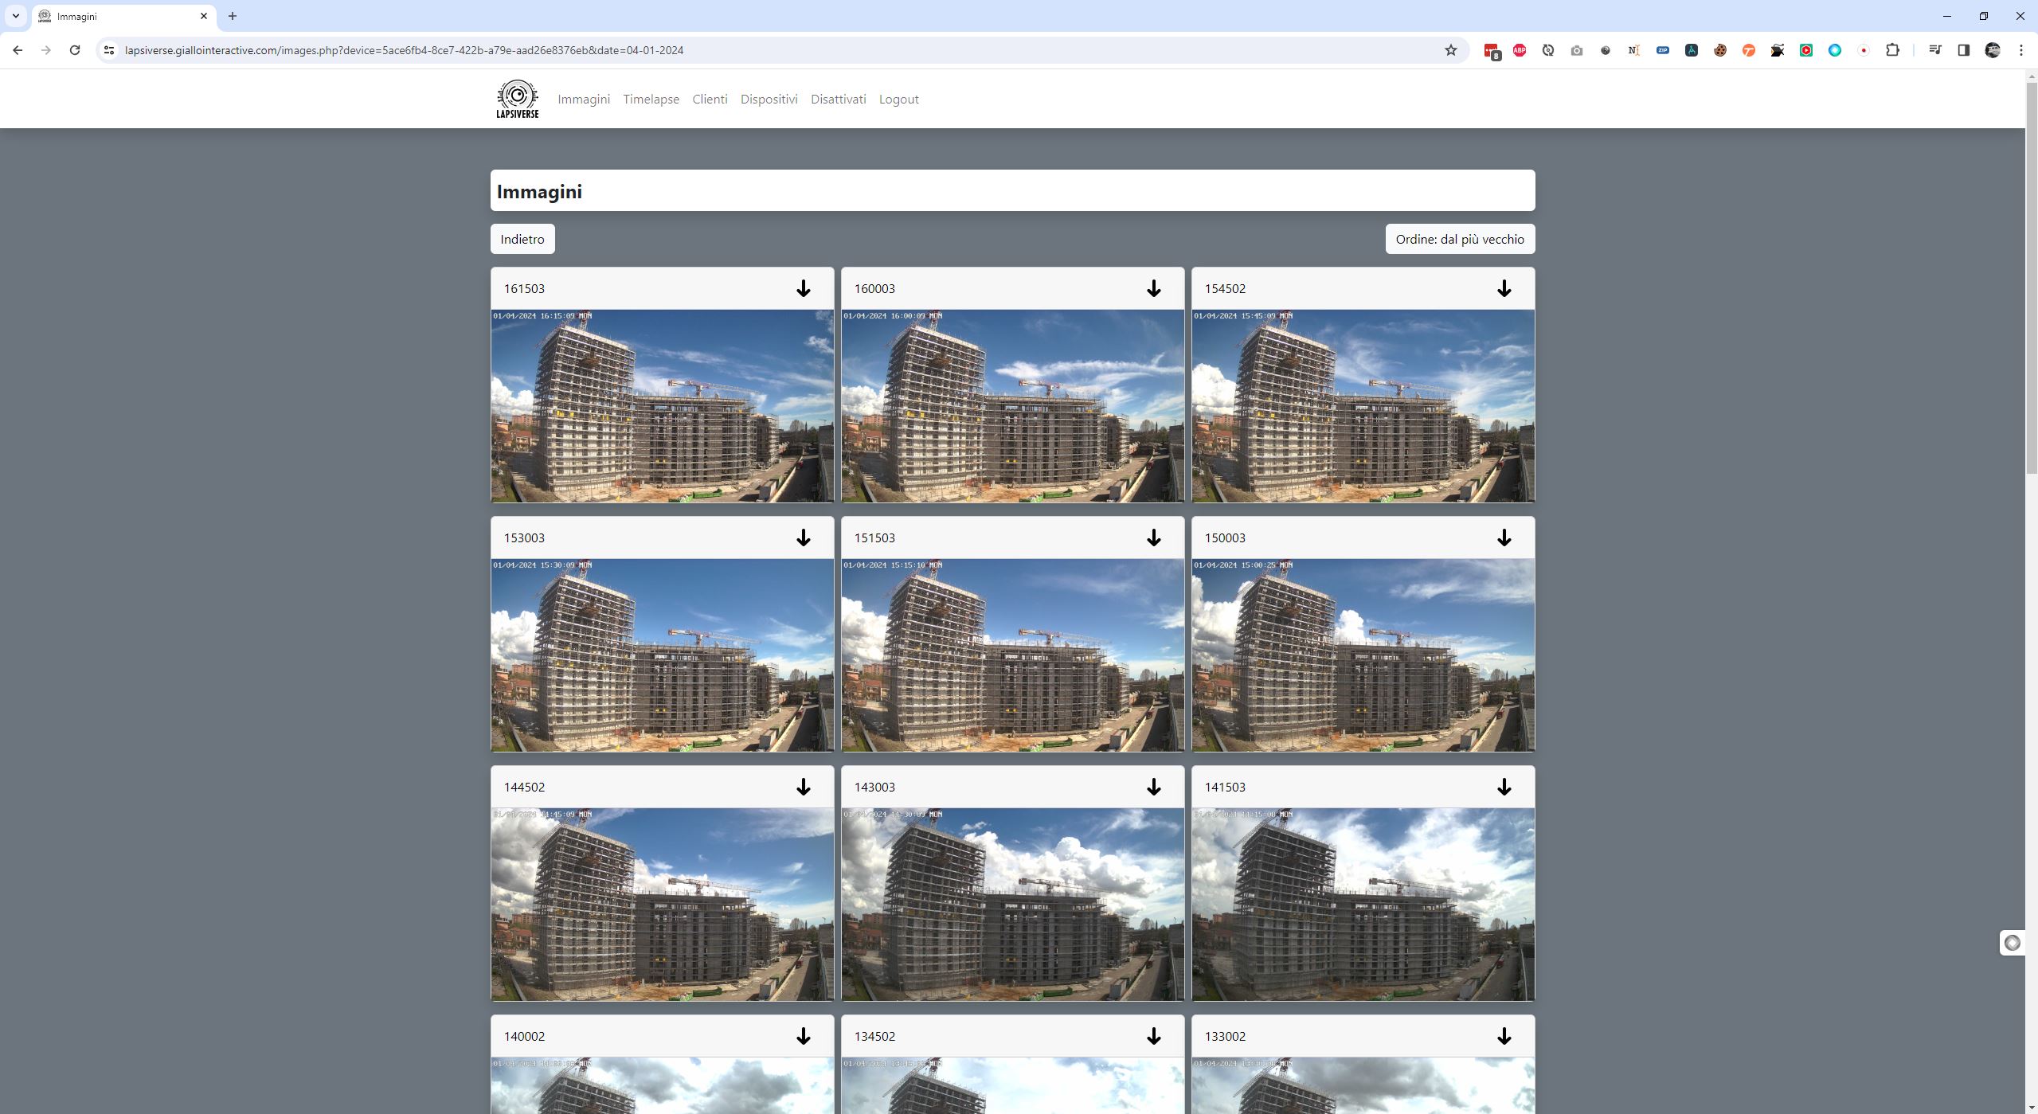Click the Lapsiverse logo icon
This screenshot has width=2038, height=1114.
point(516,98)
